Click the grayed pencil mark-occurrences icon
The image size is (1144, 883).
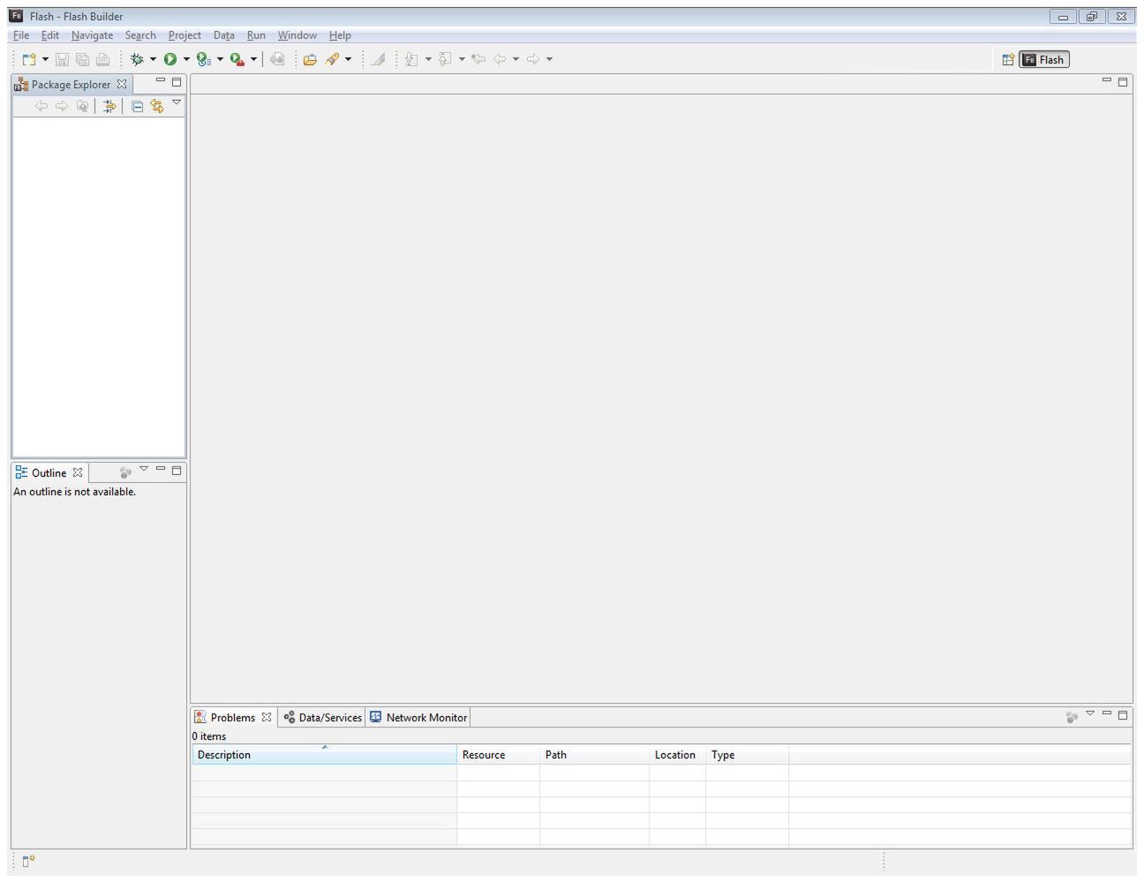(x=379, y=59)
